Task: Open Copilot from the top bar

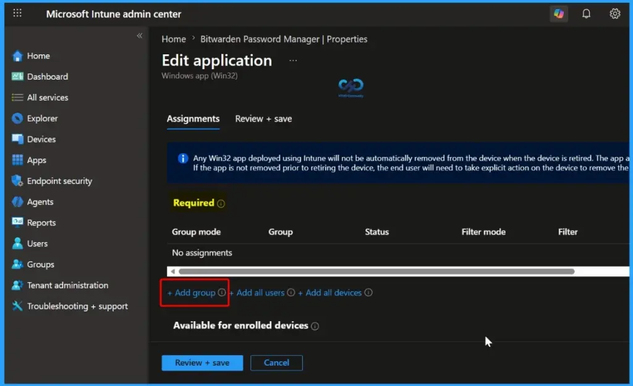Action: tap(559, 14)
